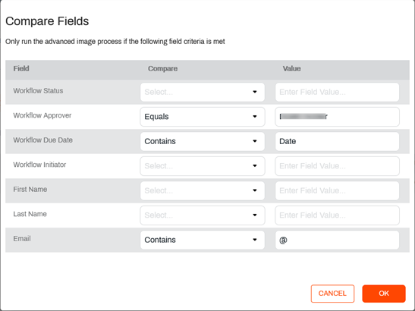Select the Field column header

point(21,68)
